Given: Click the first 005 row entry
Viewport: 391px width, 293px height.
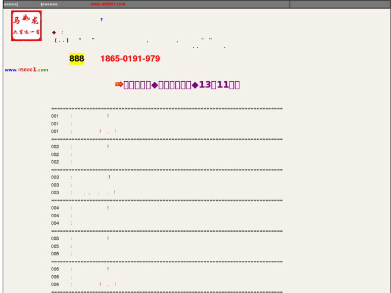Looking at the screenshot, I should click(80, 238).
